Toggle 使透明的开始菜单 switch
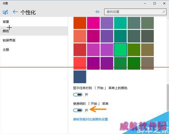The height and width of the screenshot is (134, 169). [78, 110]
